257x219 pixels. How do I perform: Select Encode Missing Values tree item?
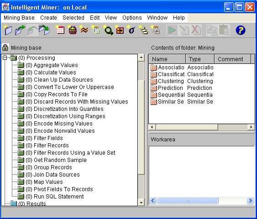59,124
